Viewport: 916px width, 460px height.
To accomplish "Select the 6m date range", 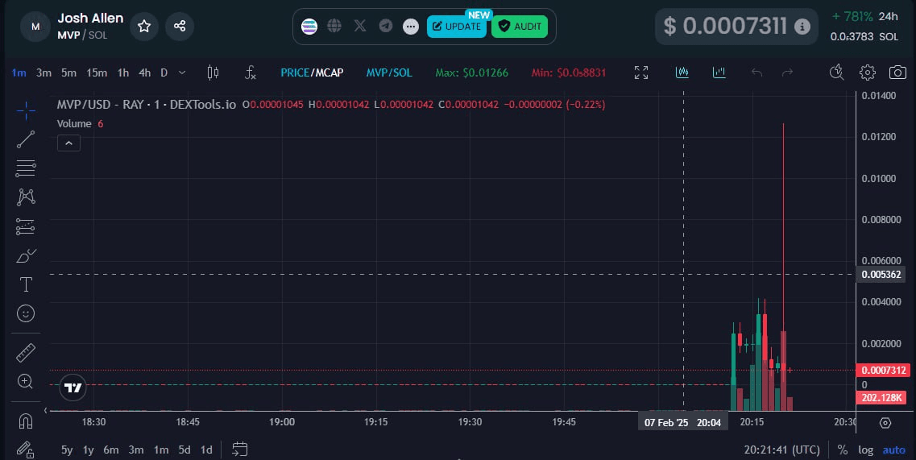I will (x=111, y=450).
